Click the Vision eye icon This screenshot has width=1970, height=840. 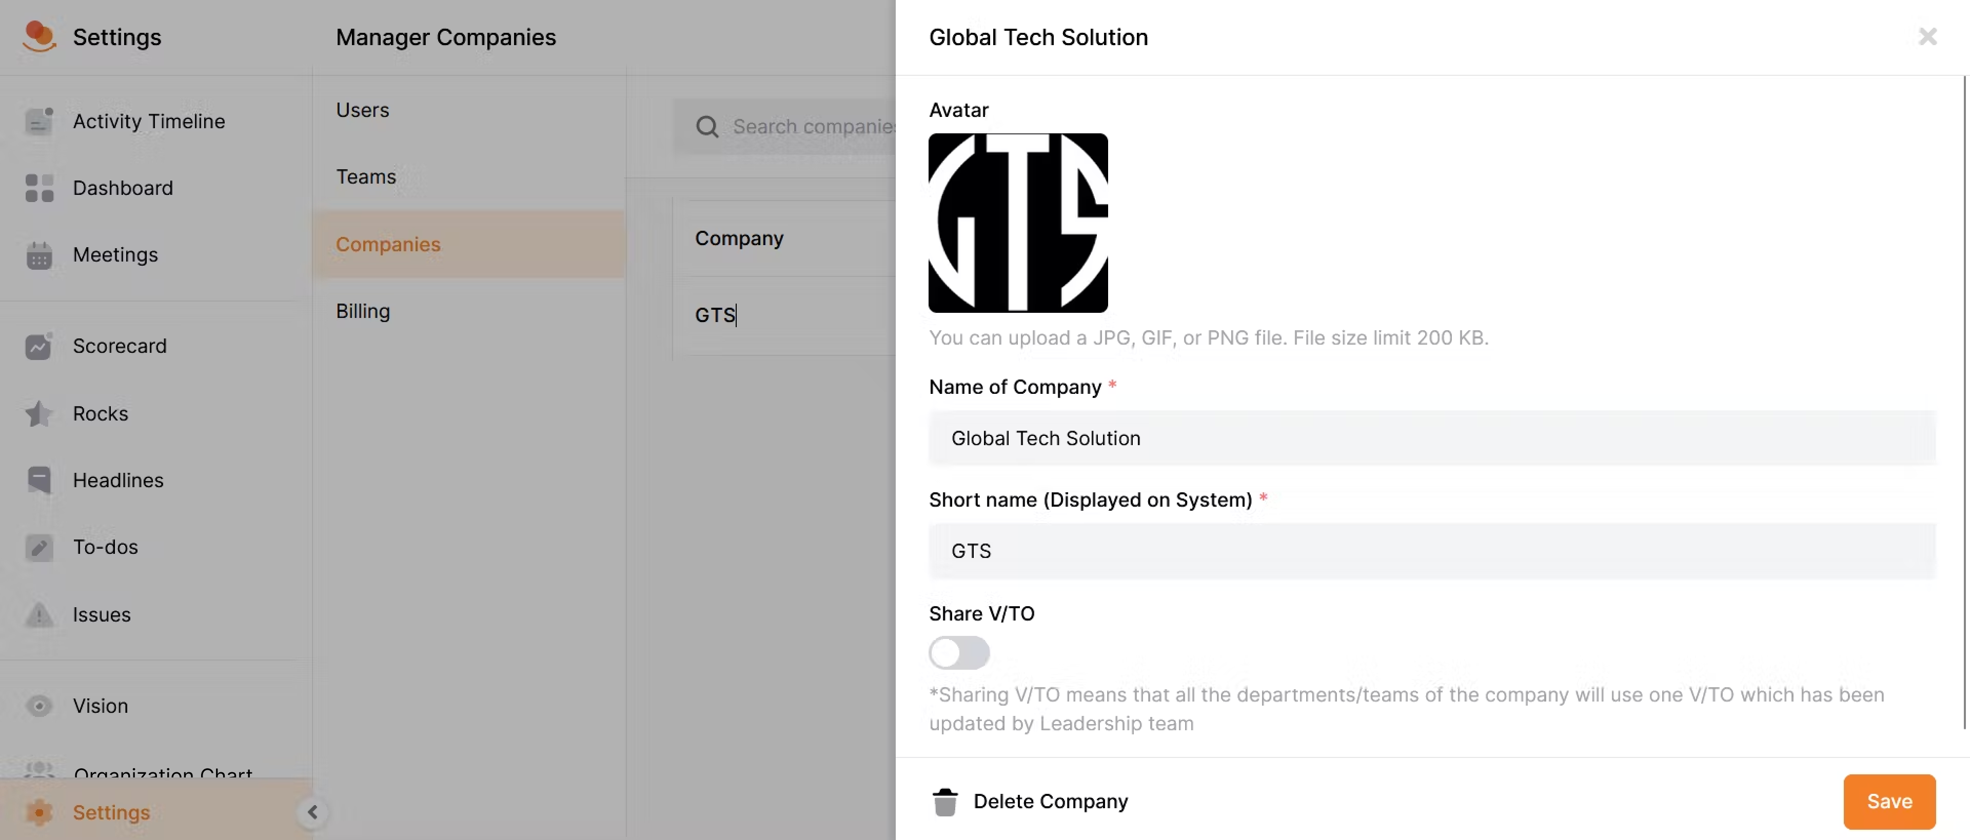[x=39, y=706]
